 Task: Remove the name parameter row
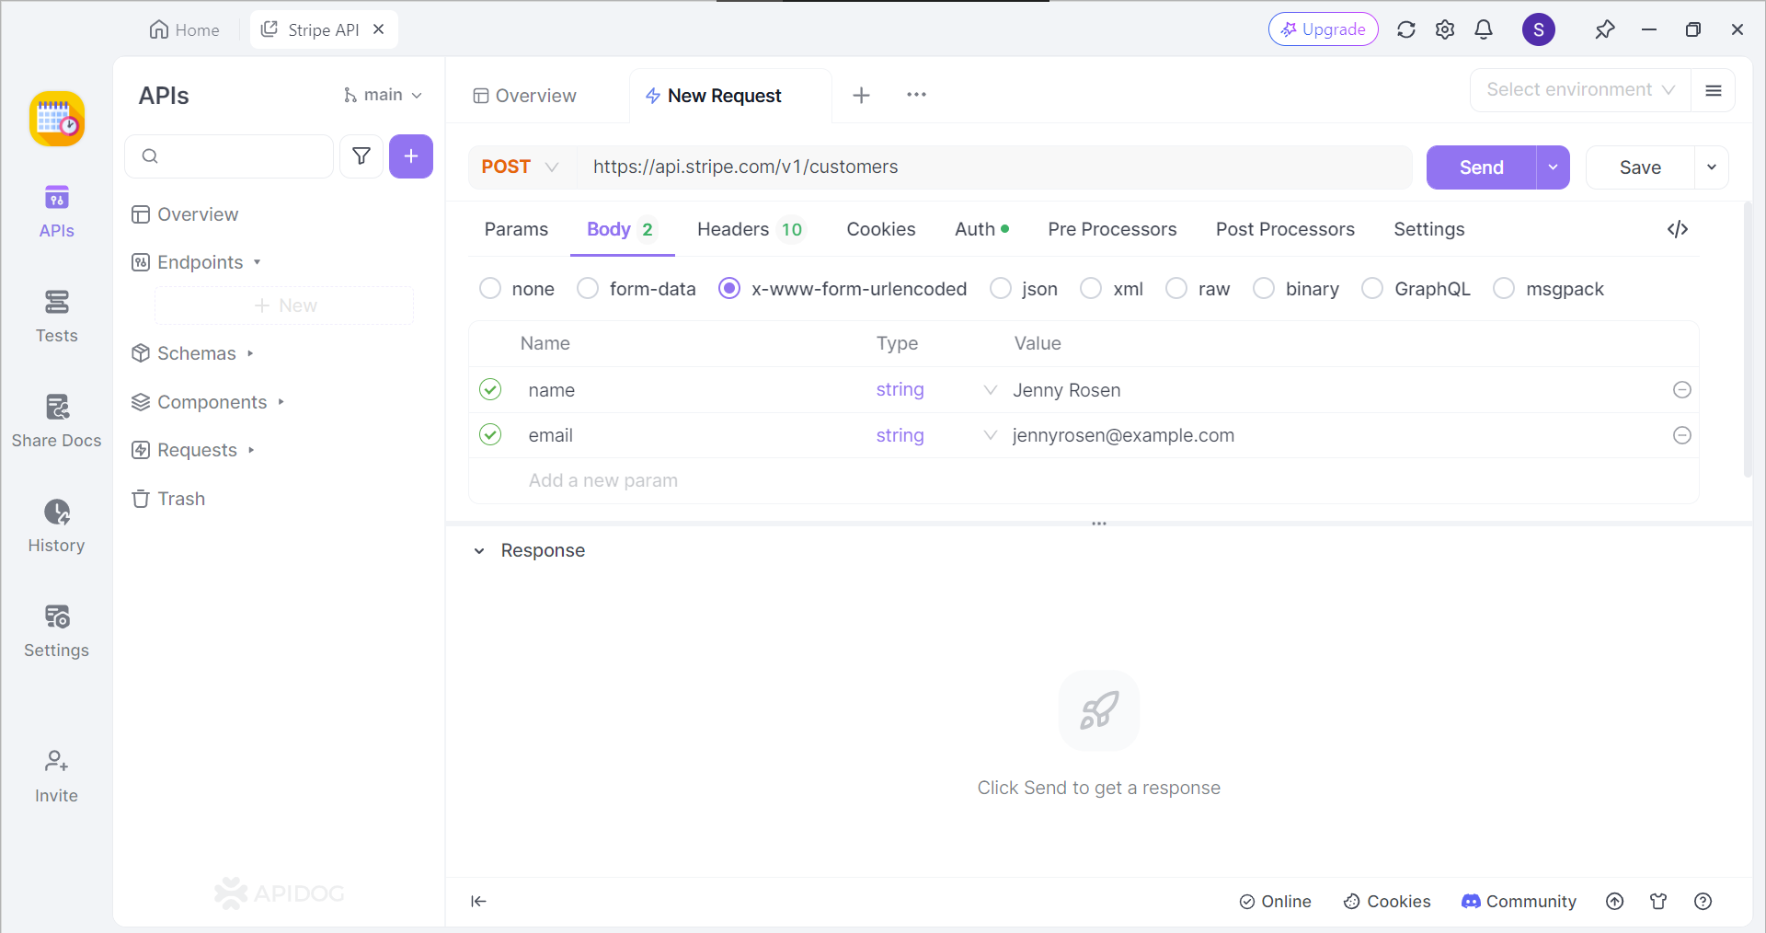1682,390
